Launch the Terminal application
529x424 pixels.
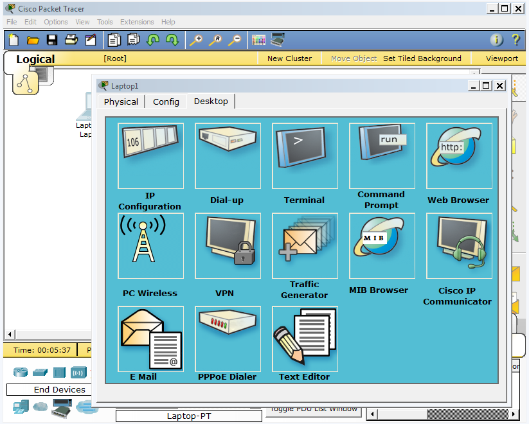(x=305, y=155)
